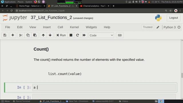This screenshot has height=103, width=183.
Task: Switch to vokoscreenNG in taskbar
Action: (103, 101)
